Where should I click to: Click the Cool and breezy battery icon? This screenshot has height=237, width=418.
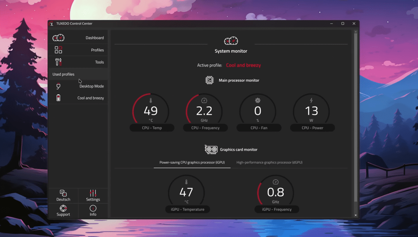pos(59,98)
